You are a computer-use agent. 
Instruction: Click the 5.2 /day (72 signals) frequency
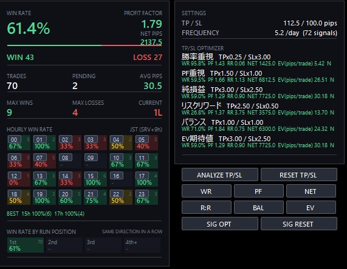pos(306,33)
